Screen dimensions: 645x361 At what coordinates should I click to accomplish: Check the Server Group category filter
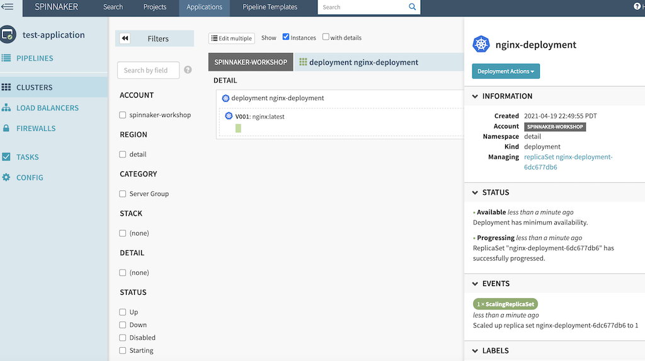pos(123,194)
